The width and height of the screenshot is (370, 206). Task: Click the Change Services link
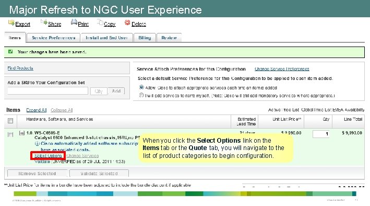tap(82, 156)
